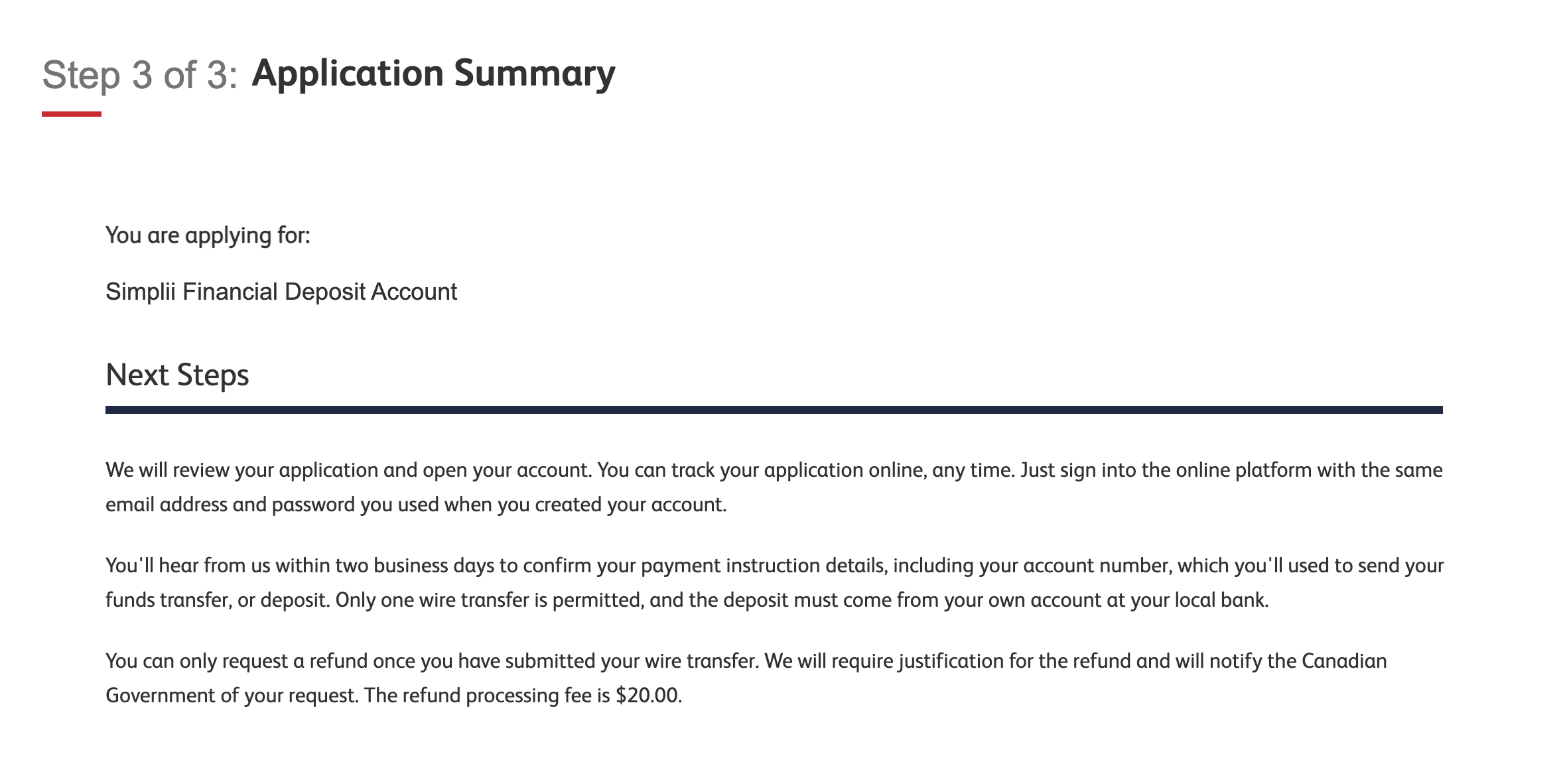Click the Application Summary heading
This screenshot has height=760, width=1567.
click(433, 72)
